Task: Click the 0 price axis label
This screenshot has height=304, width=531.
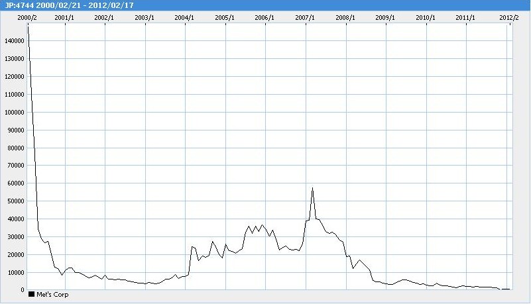Action: point(23,290)
